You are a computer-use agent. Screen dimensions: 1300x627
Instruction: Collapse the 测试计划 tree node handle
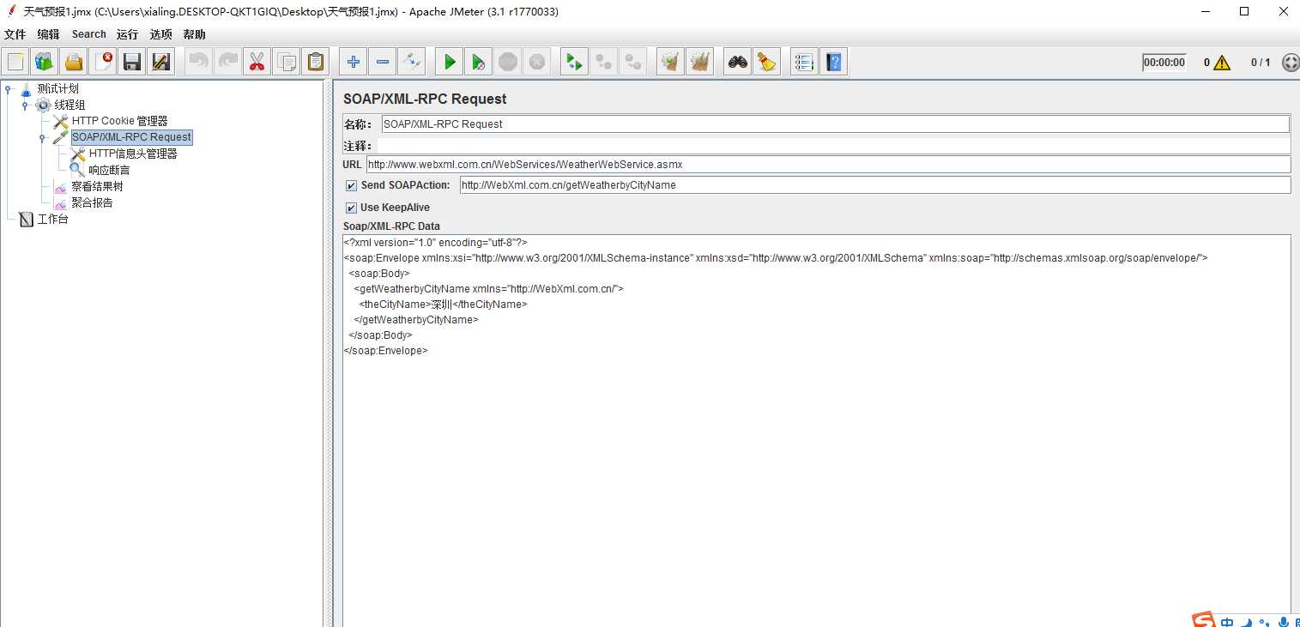point(8,88)
